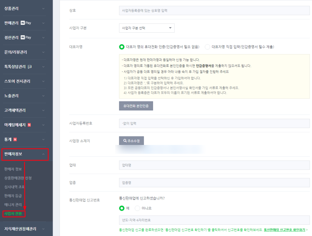Click the 마케팅메세지 sidebar label
312x236 pixels.
[15, 125]
